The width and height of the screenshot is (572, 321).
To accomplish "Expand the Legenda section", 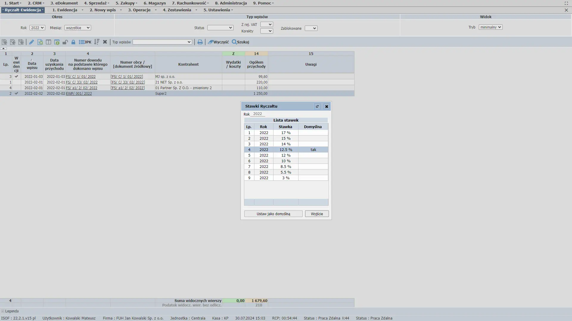I will point(3,311).
